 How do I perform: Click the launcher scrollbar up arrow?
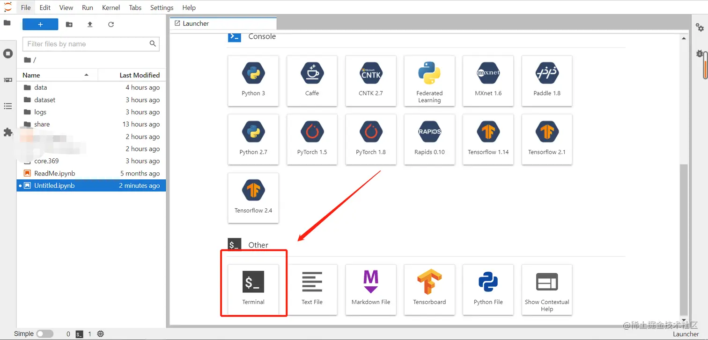[684, 38]
